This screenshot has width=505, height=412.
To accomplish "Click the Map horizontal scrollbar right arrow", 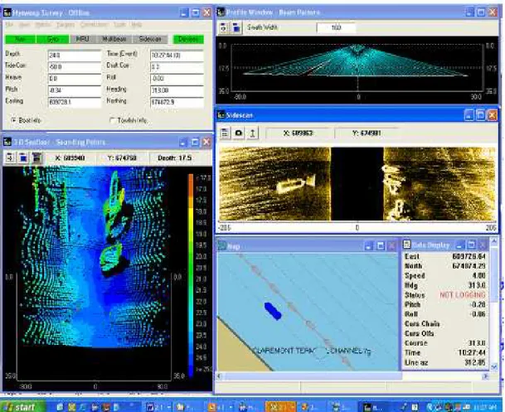I will (486, 376).
